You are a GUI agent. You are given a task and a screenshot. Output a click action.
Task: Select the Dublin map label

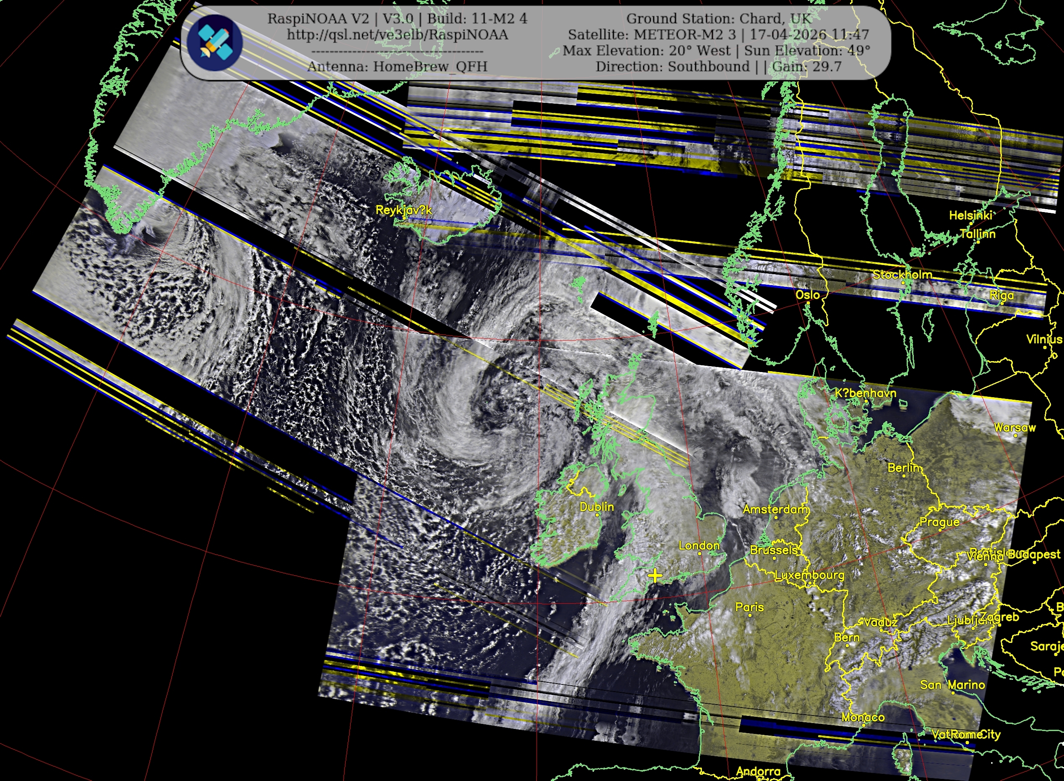(597, 507)
